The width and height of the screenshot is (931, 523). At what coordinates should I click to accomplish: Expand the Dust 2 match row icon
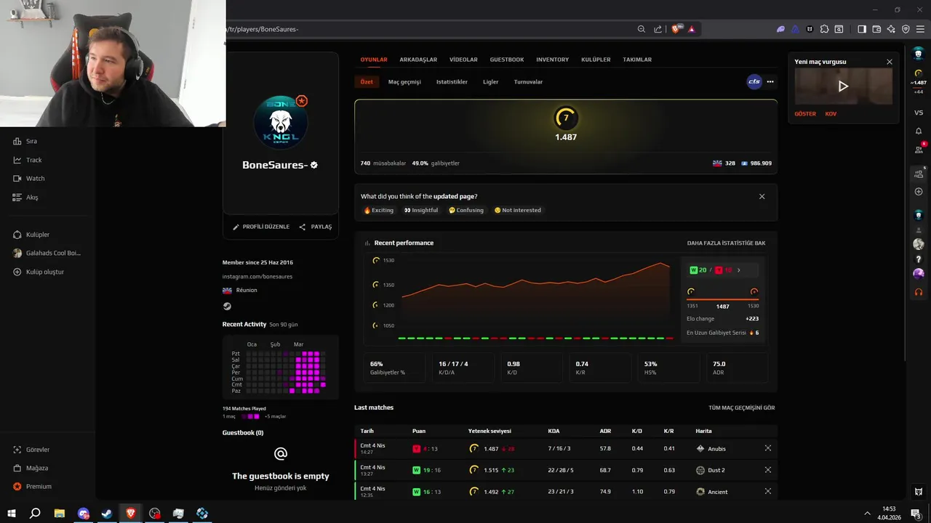(x=767, y=470)
